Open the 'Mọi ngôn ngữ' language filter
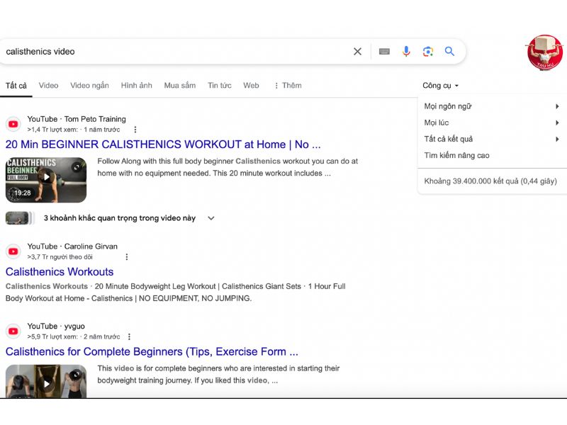This screenshot has width=567, height=425. coord(492,106)
